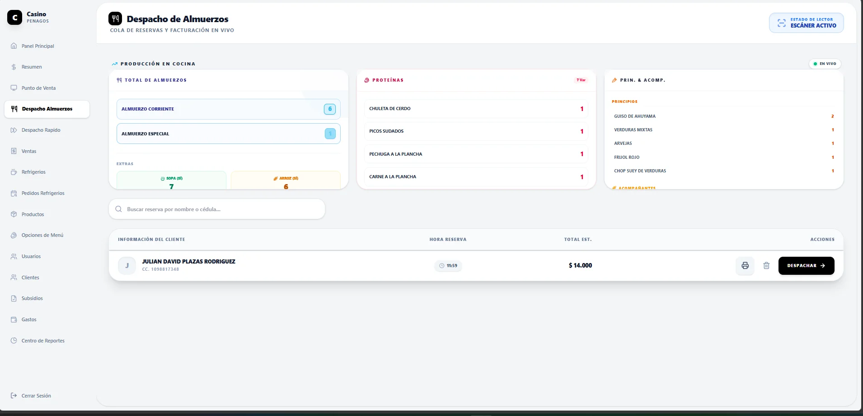Viewport: 863px width, 416px height.
Task: Click the Cerrar Sesión logout icon
Action: coord(14,396)
